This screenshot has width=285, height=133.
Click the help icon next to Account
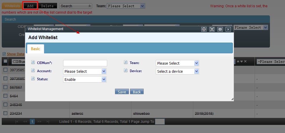[x=33, y=71]
